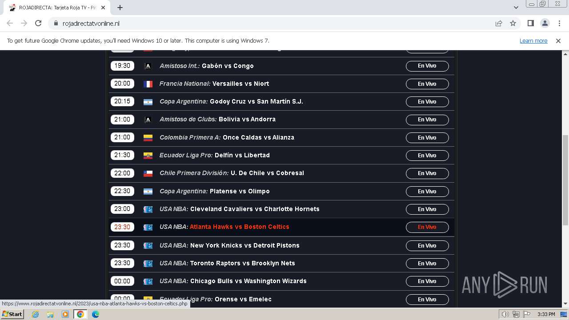Open the Chrome three-dot menu
The height and width of the screenshot is (320, 569).
[x=559, y=24]
